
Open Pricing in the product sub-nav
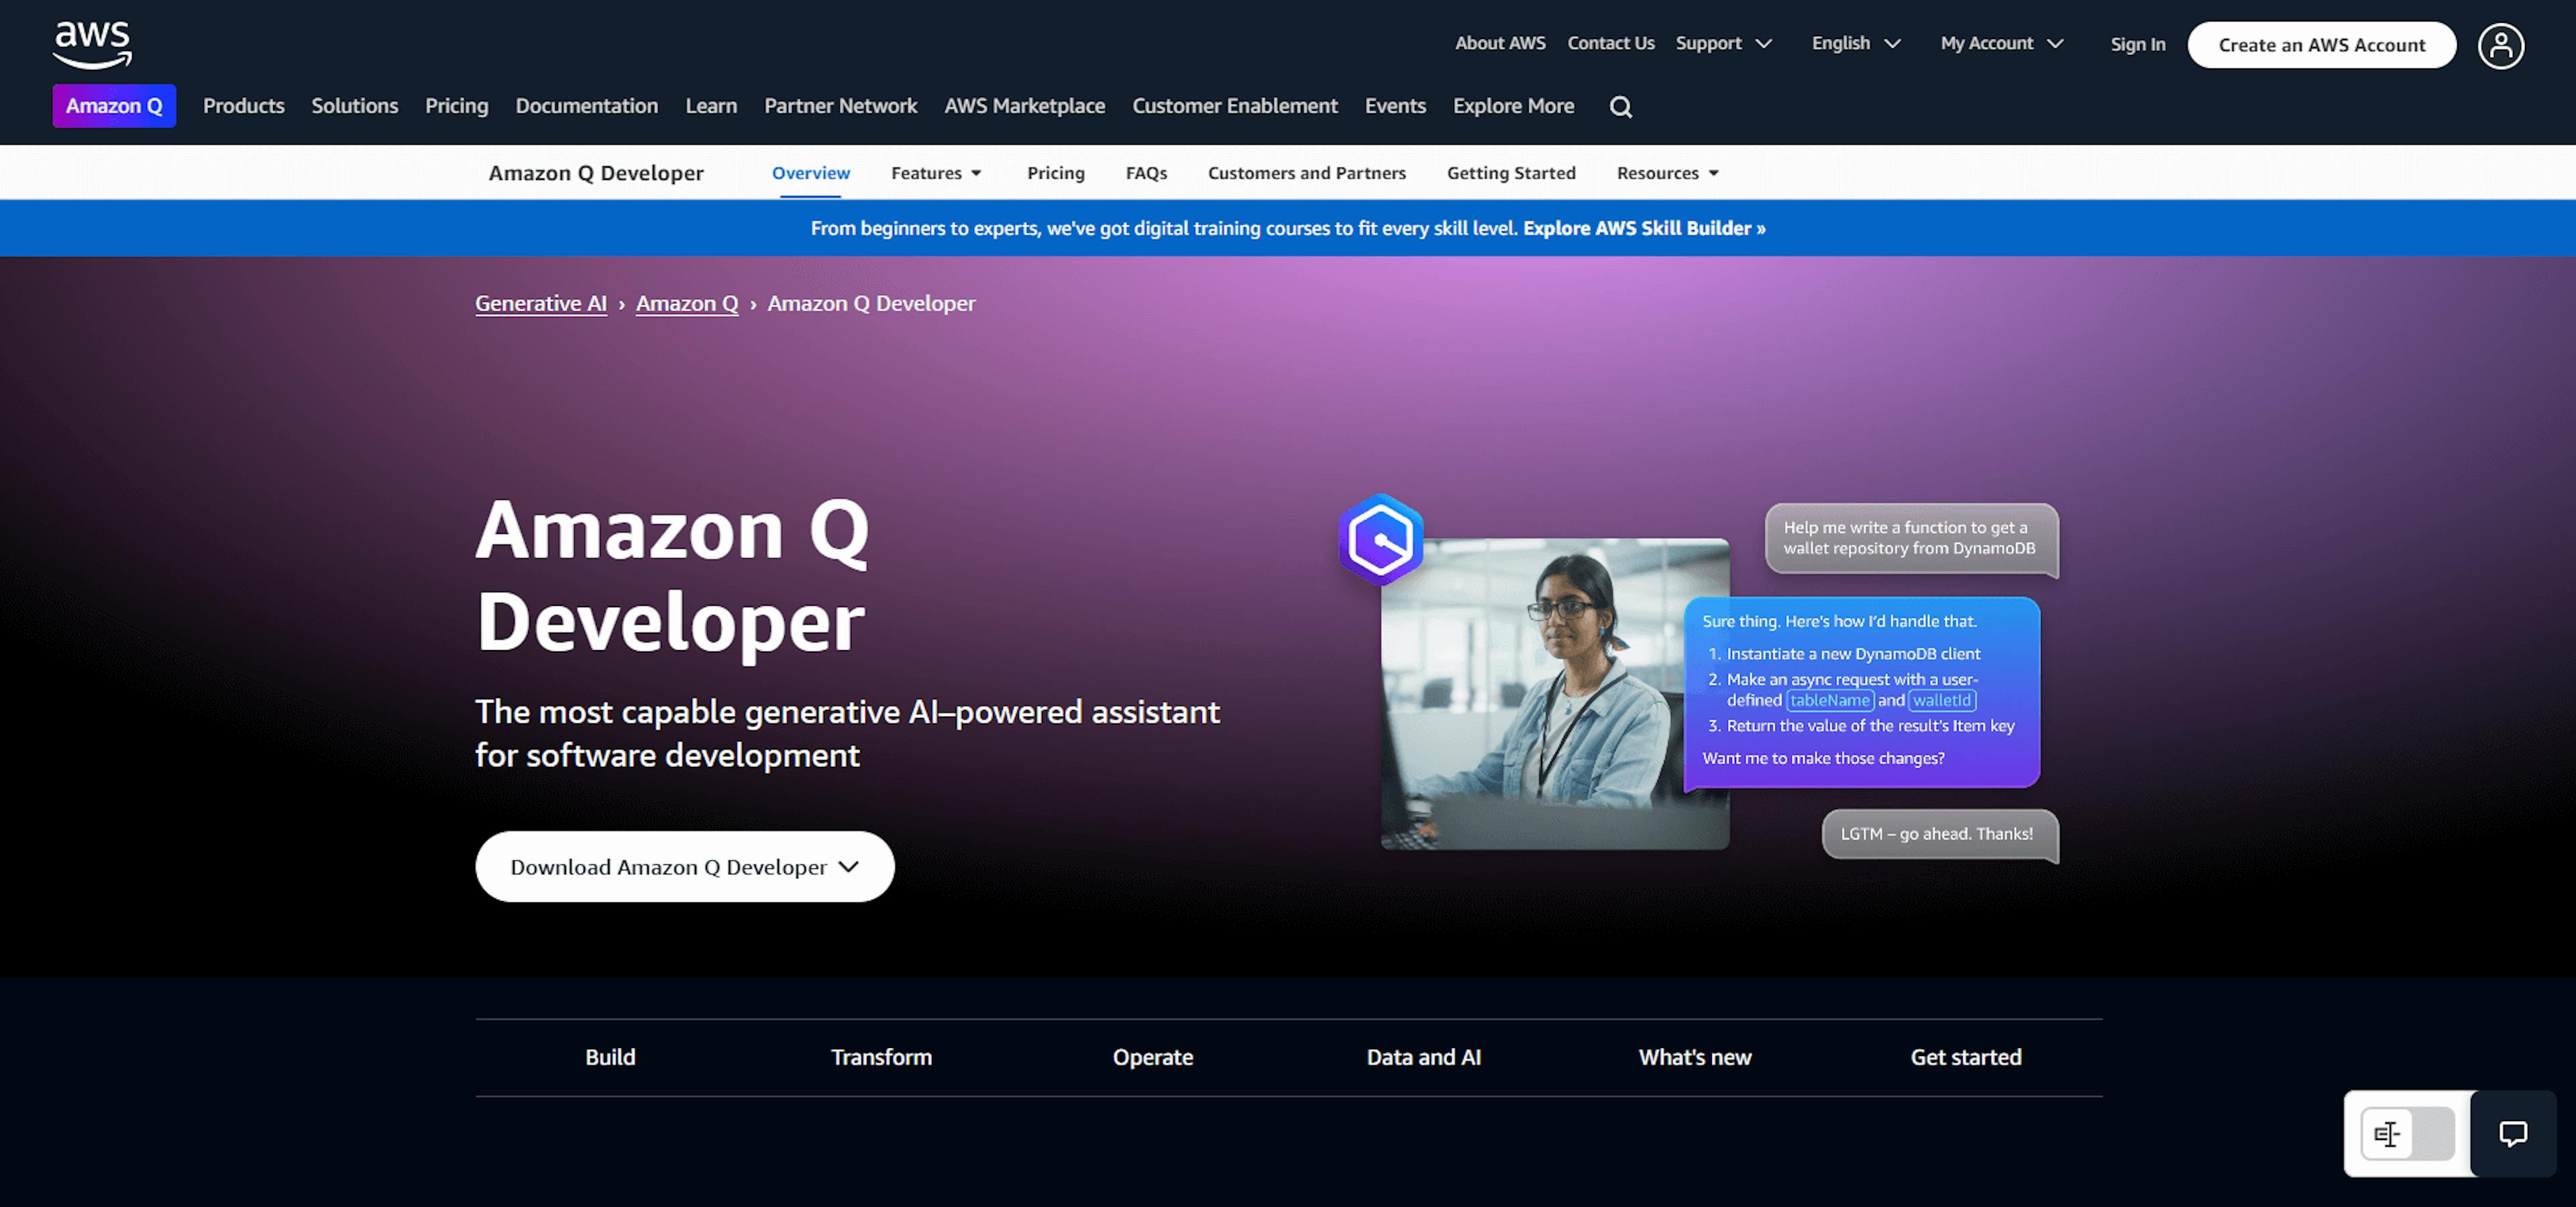click(x=1055, y=173)
